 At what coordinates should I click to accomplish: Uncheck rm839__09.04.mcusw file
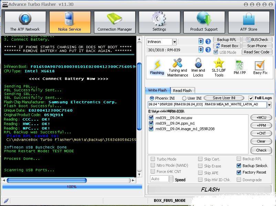(151, 117)
